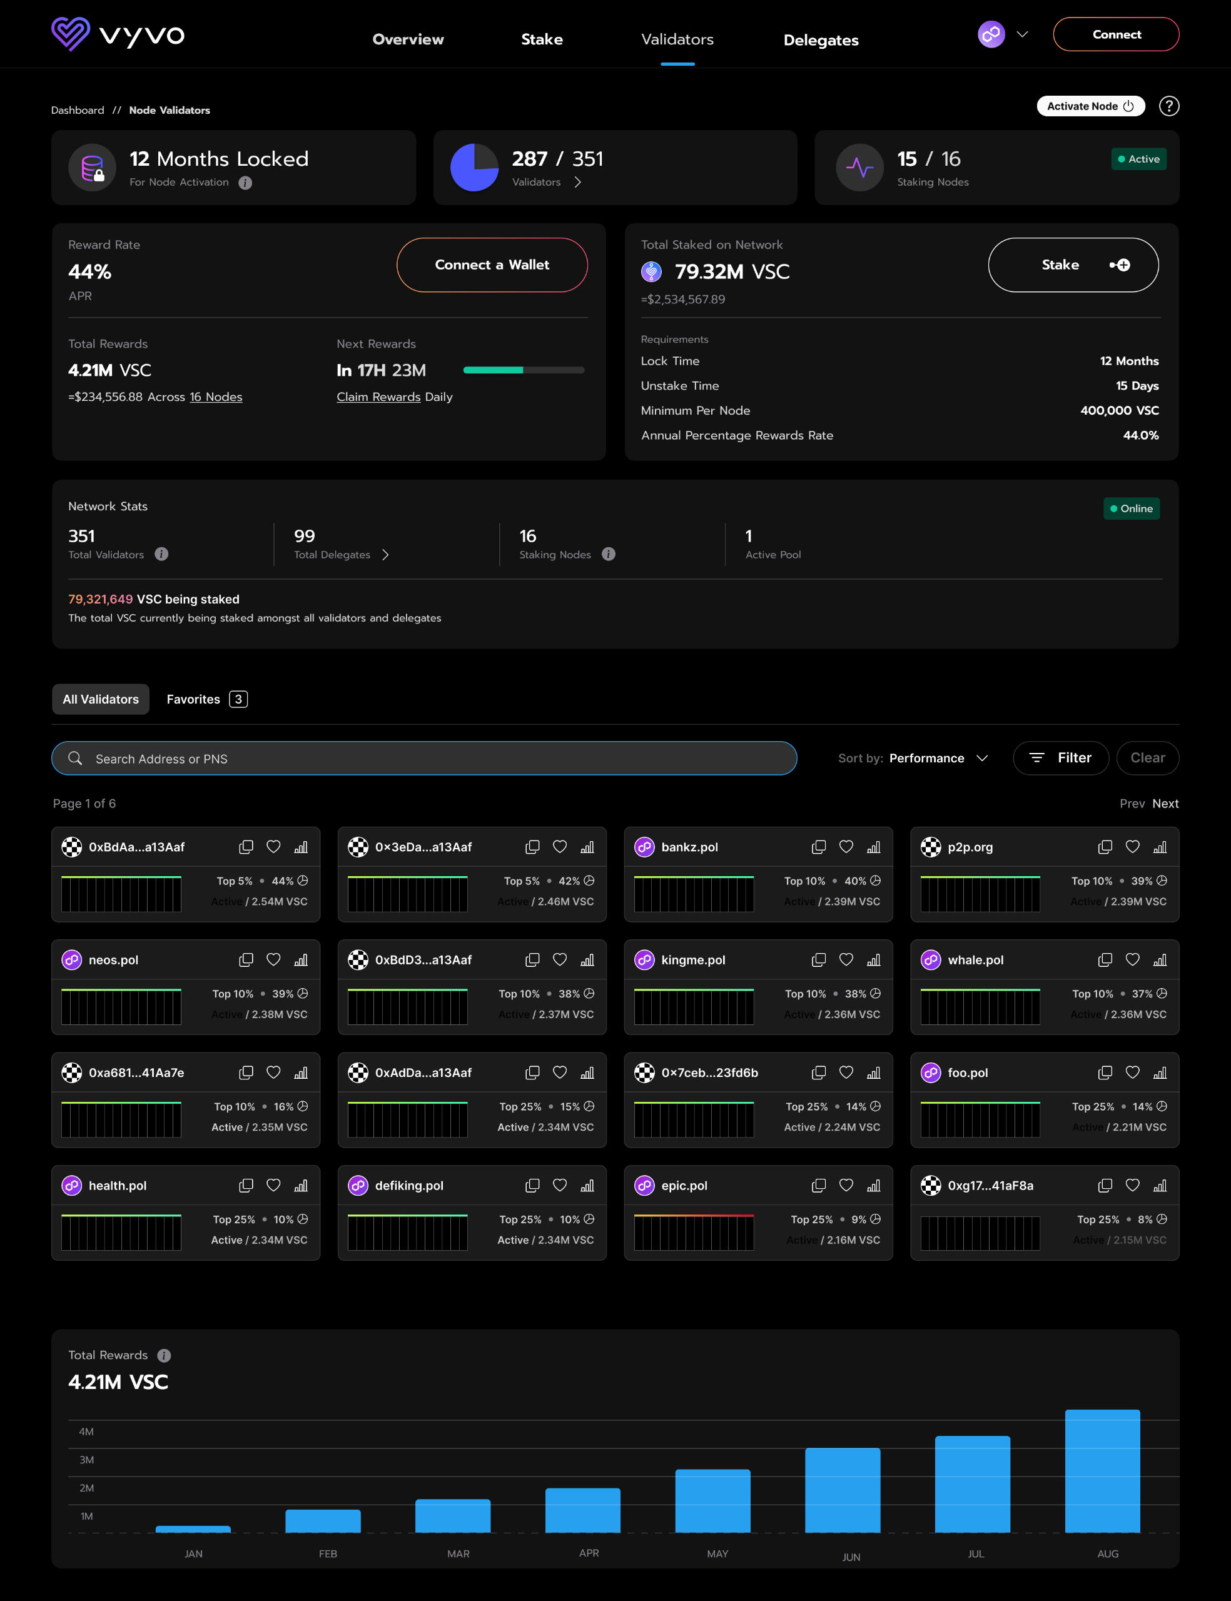1231x1601 pixels.
Task: Unfavorite the foo.pol validator
Action: pyautogui.click(x=1132, y=1073)
